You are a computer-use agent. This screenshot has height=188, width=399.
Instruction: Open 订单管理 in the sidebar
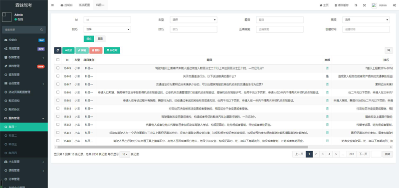24,179
